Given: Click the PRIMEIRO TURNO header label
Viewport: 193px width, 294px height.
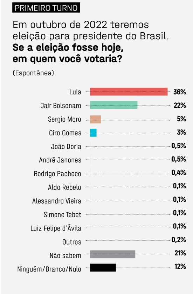Looking at the screenshot, I should pos(46,8).
